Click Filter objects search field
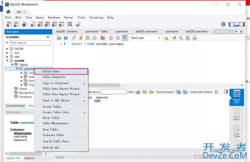Image resolution: width=250 pixels, height=162 pixels. click(x=30, y=43)
